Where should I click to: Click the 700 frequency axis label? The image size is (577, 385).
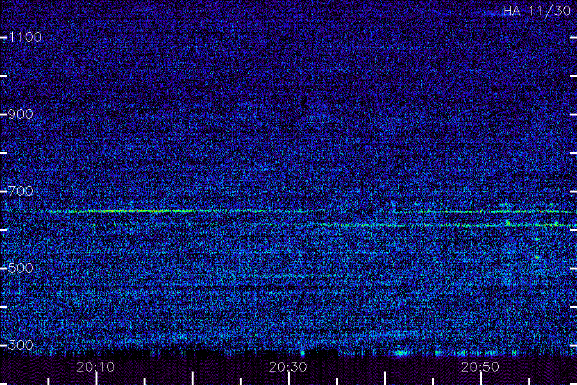(21, 191)
